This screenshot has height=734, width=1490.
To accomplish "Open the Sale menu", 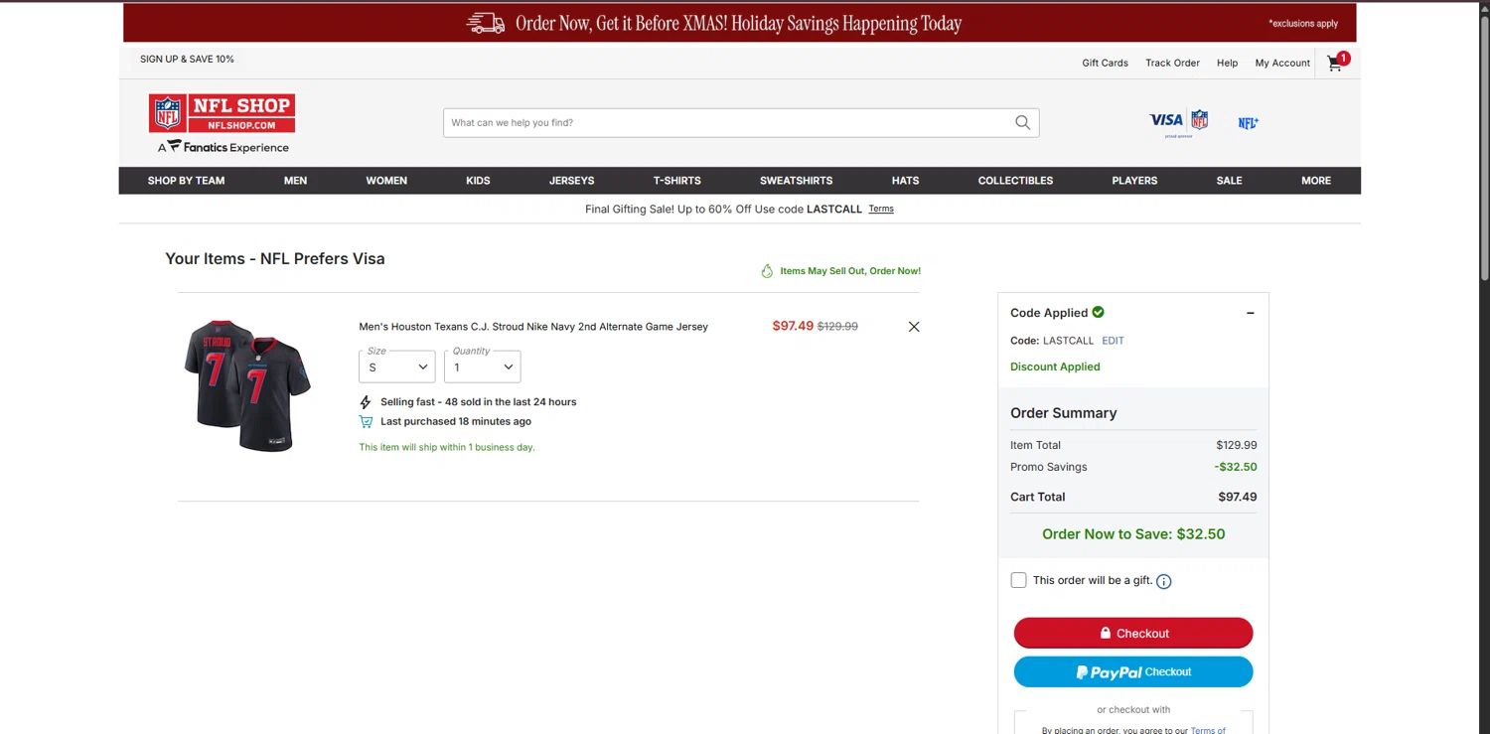I will point(1230,181).
